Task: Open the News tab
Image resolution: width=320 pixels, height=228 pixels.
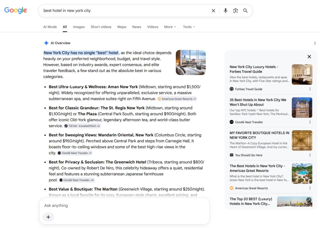Action: pyautogui.click(x=137, y=27)
